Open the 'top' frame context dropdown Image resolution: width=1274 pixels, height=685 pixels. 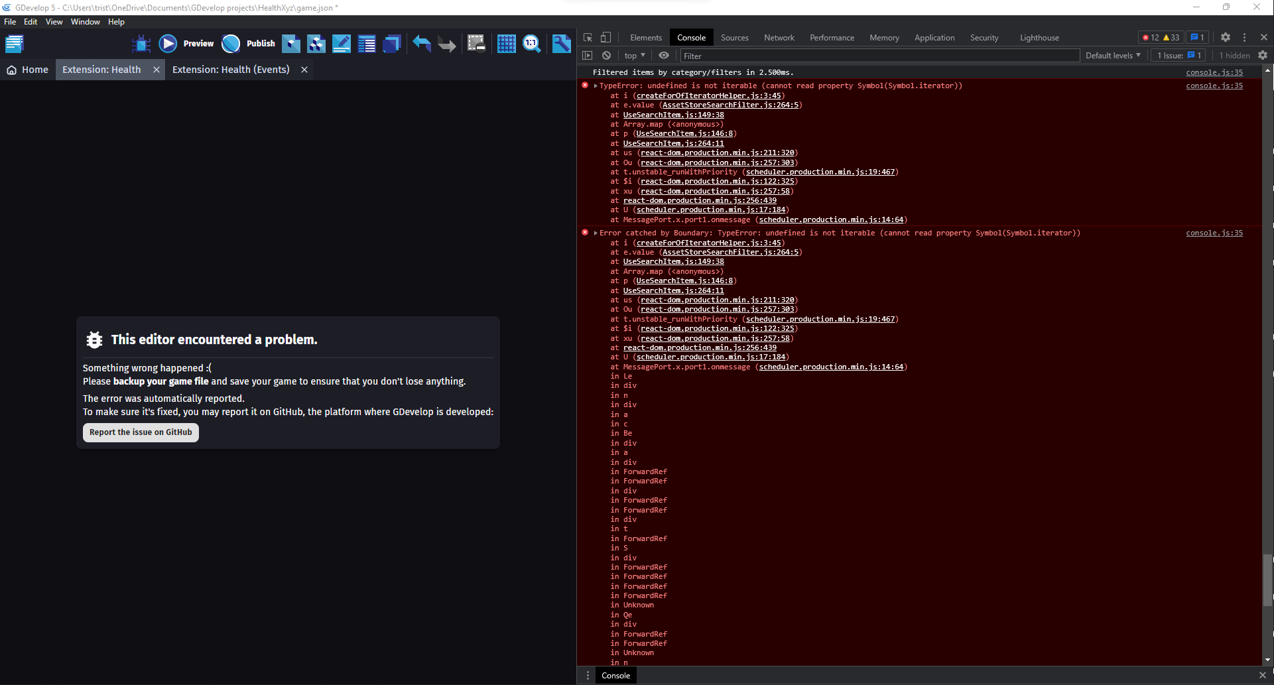click(633, 56)
